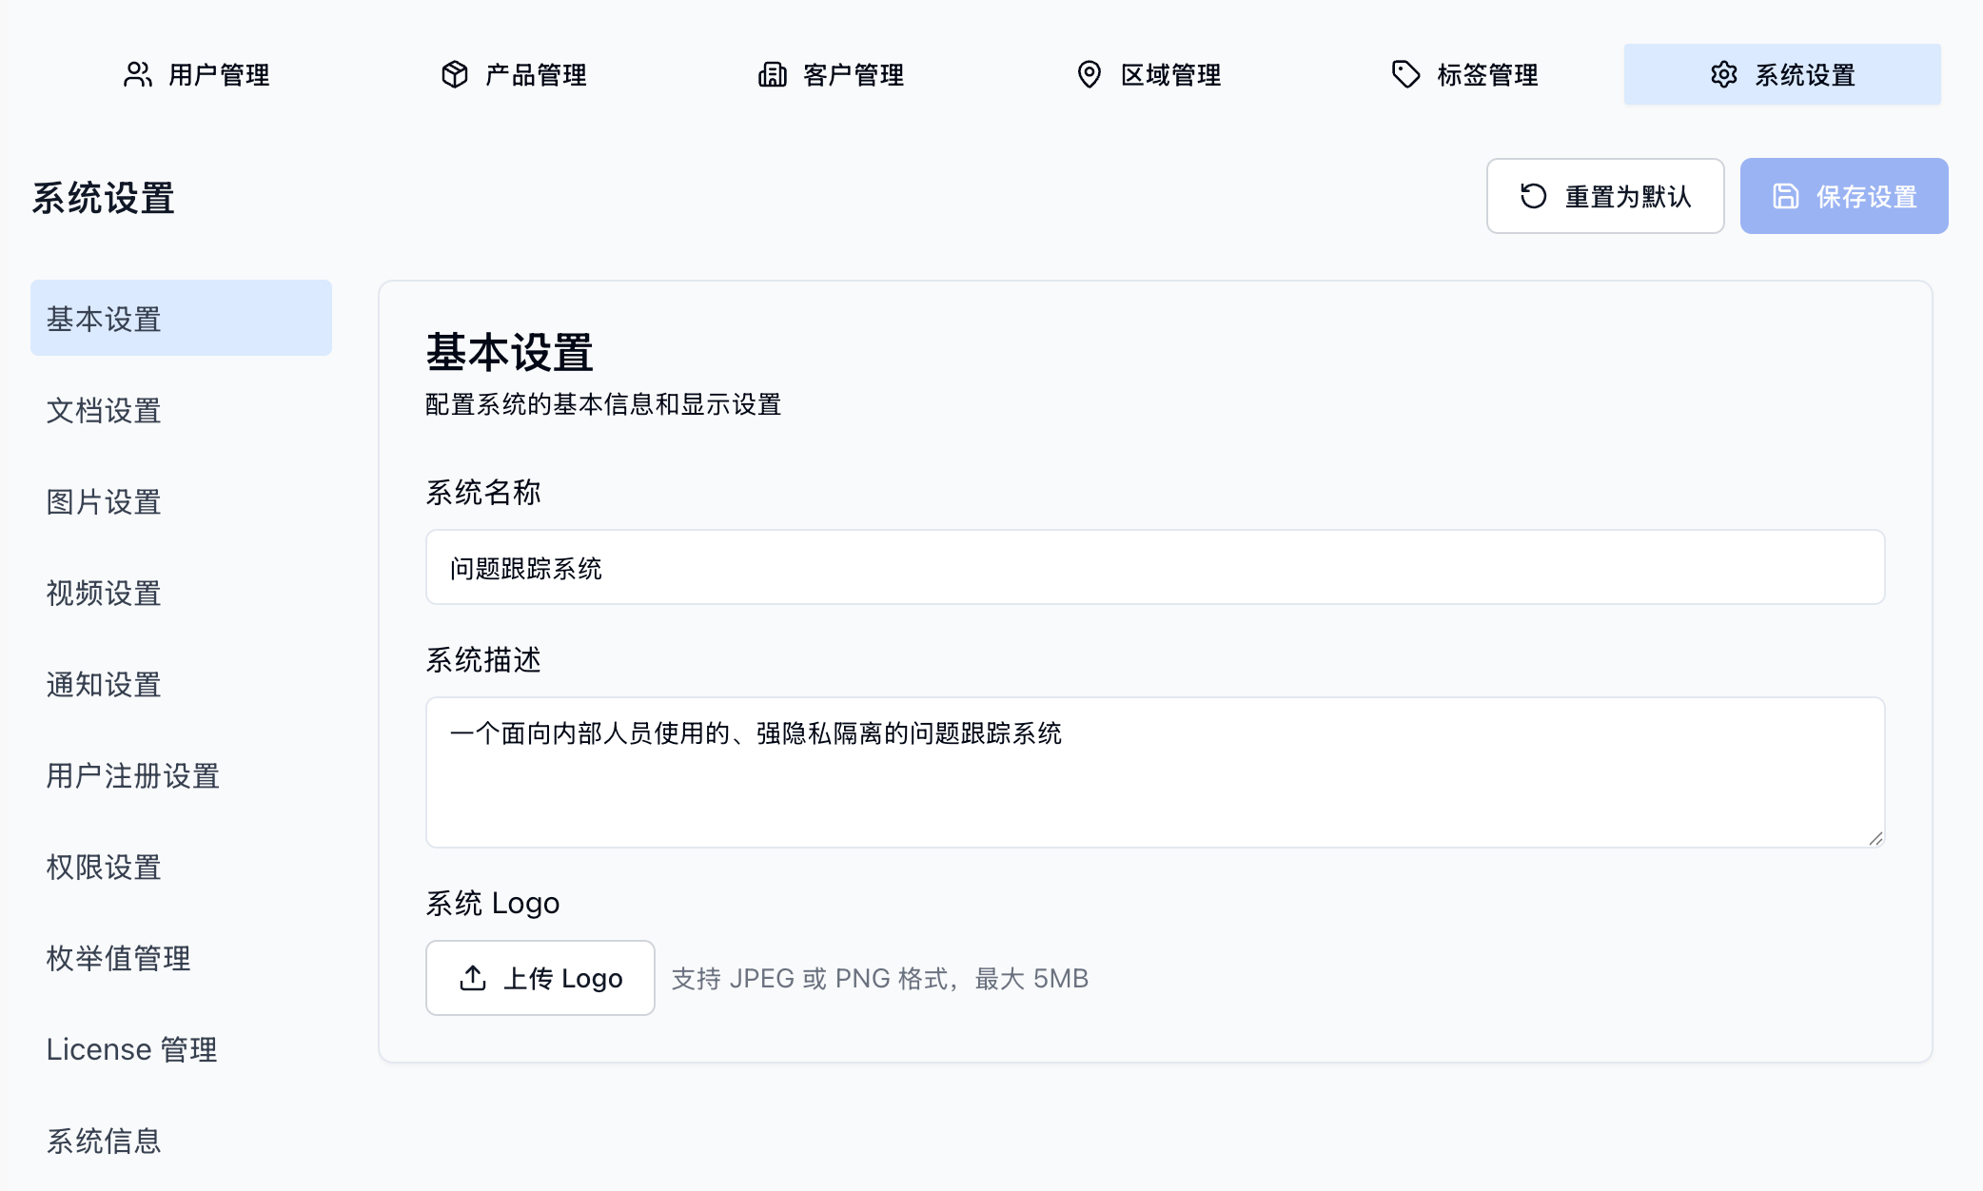
Task: Click the box icon beside 产品管理
Action: coord(456,74)
